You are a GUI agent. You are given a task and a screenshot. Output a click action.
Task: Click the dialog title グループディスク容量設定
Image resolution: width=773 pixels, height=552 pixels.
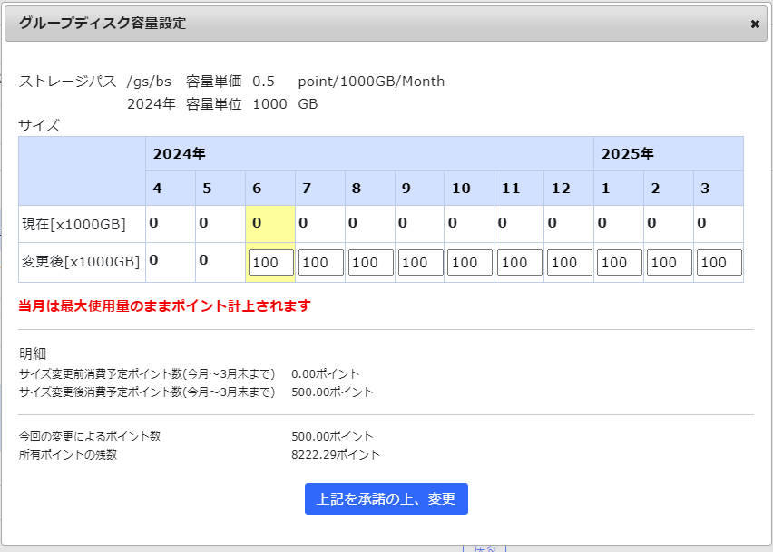pyautogui.click(x=103, y=24)
